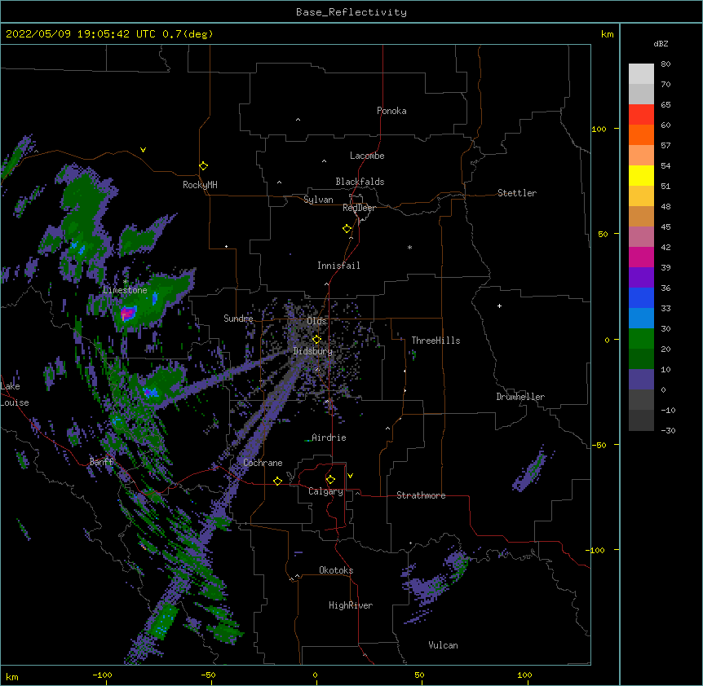The height and width of the screenshot is (686, 703).
Task: Click the yellow diamond marker south of Cochrane
Action: (x=277, y=481)
